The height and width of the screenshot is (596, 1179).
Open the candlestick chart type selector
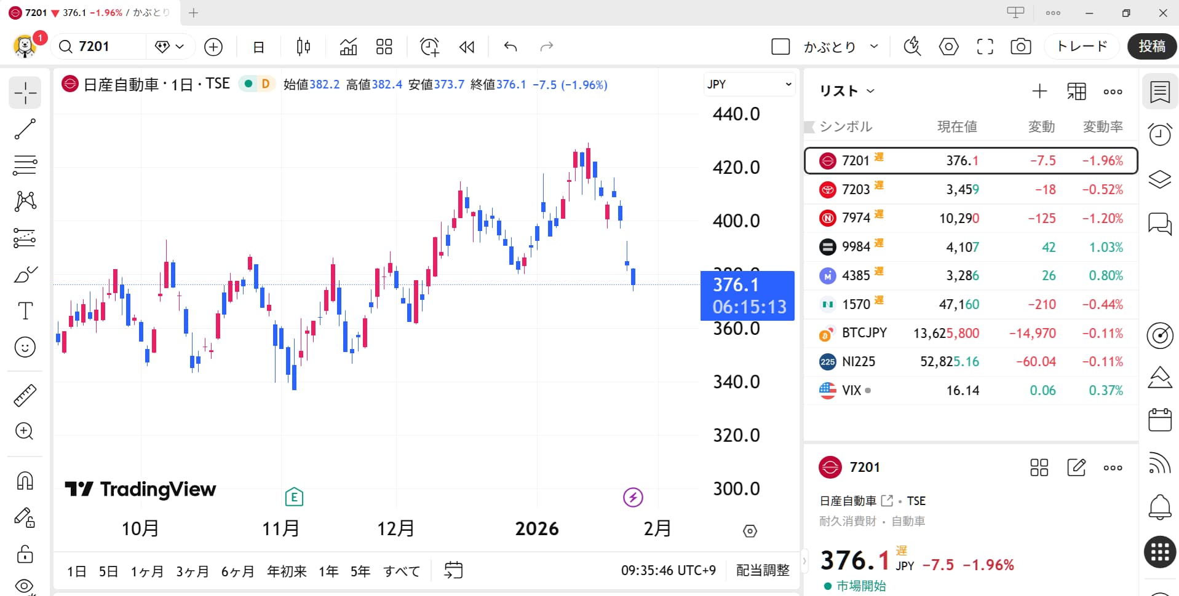303,47
